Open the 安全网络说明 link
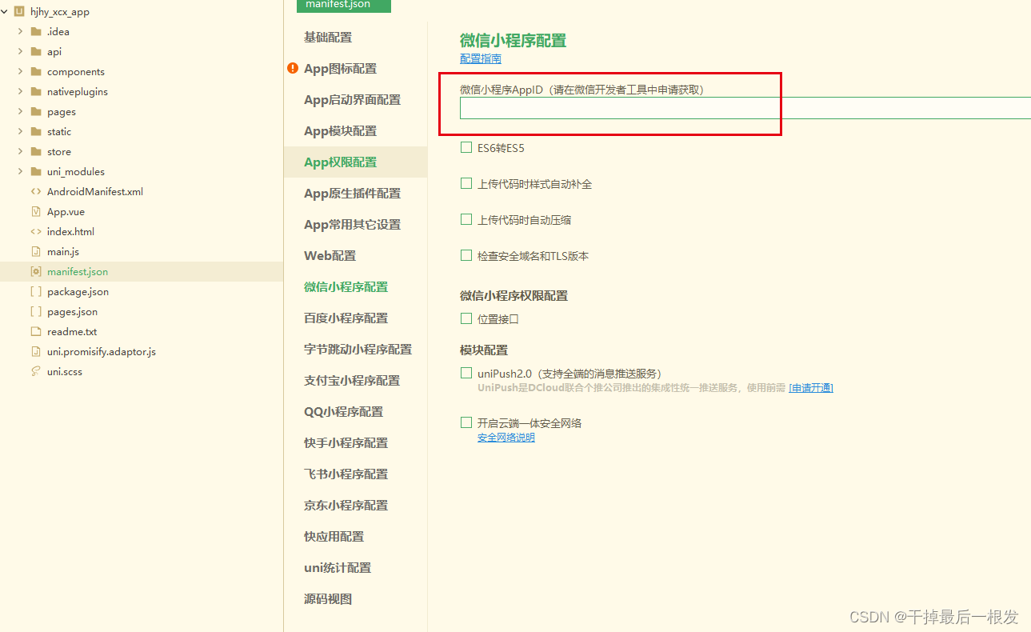 506,438
